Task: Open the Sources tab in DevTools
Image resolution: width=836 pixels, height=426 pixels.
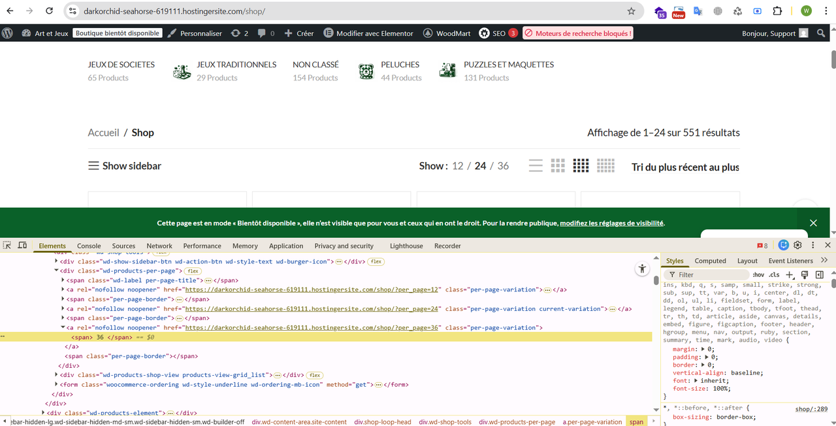Action: 123,246
